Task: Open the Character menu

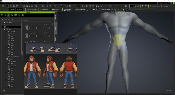Action: click(x=14, y=3)
